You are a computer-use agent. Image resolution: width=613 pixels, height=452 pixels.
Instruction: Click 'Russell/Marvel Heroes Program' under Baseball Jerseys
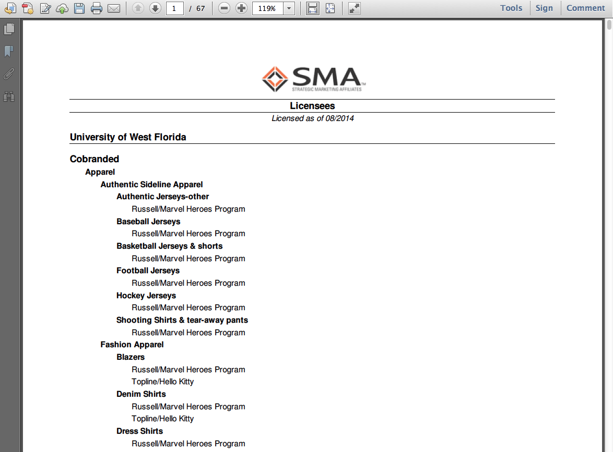coord(188,234)
